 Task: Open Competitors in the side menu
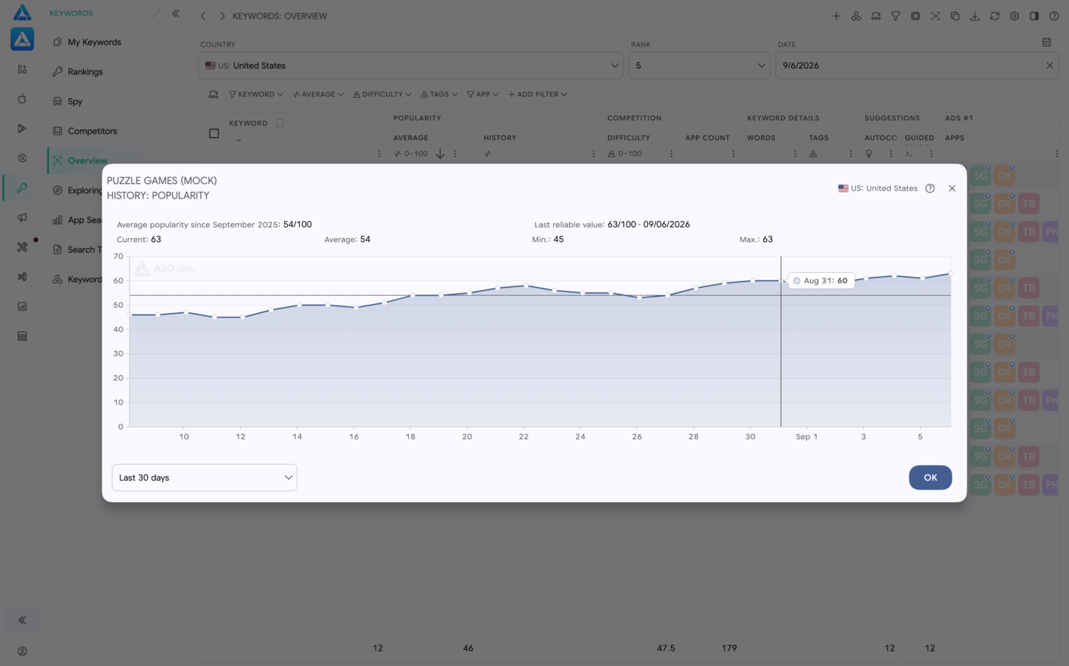[x=92, y=131]
